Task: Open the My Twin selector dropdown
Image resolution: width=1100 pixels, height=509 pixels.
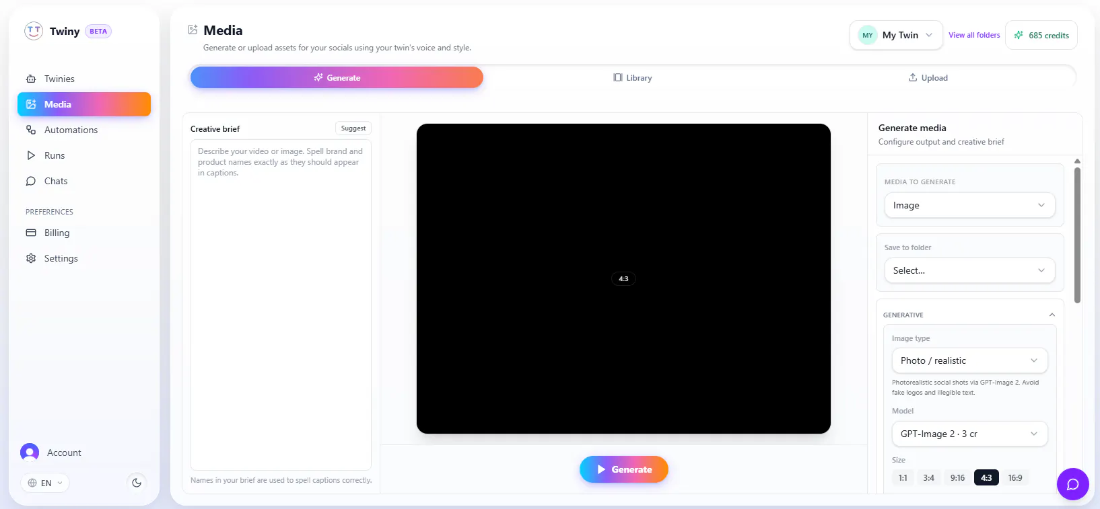Action: (x=896, y=35)
